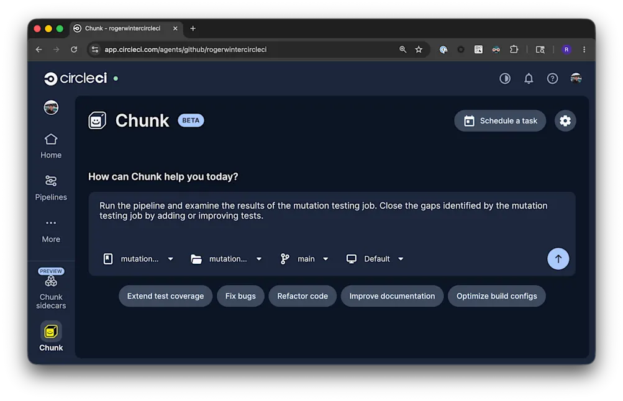The height and width of the screenshot is (401, 623).
Task: Open the Default environment dropdown
Action: tap(375, 259)
